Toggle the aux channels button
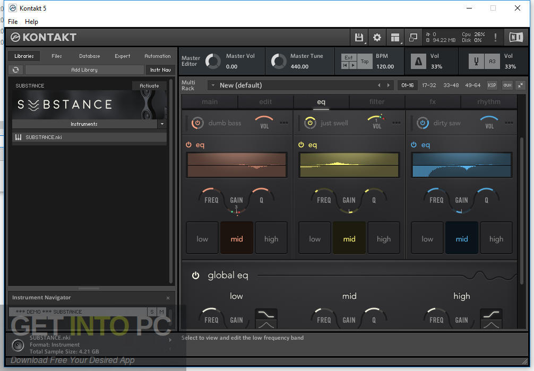 point(507,85)
